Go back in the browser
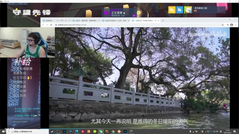239x134 pixels. 43,25
